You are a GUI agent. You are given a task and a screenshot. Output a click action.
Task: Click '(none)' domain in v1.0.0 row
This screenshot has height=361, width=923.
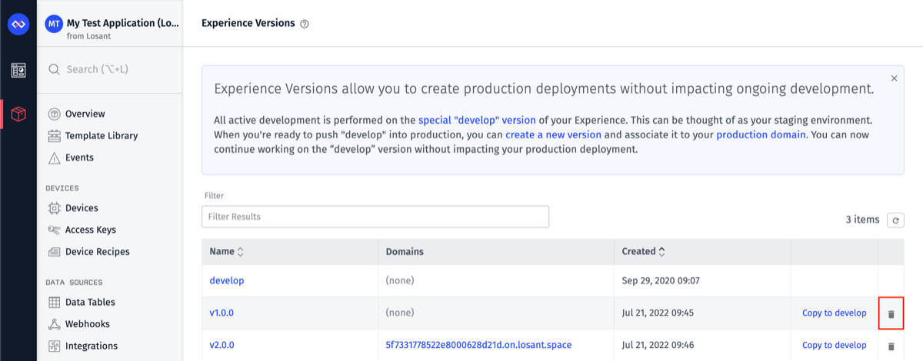pos(400,313)
